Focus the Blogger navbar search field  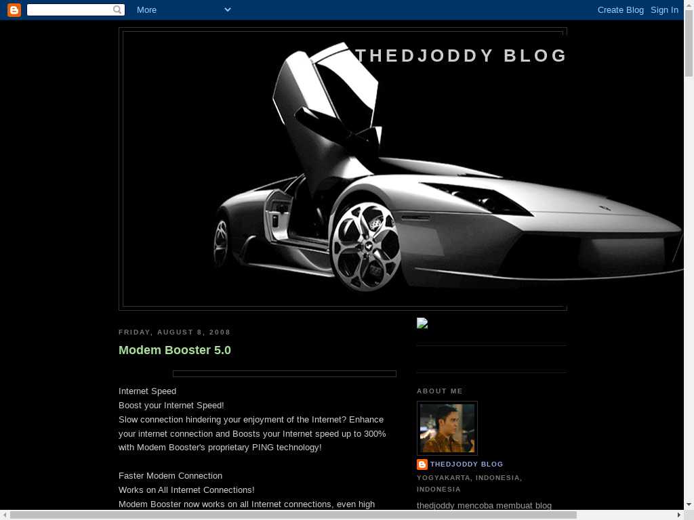tap(69, 9)
